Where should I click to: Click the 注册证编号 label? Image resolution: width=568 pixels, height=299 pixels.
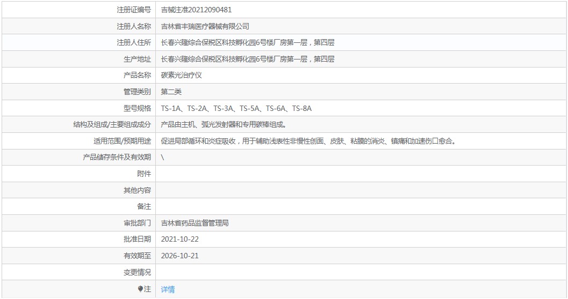point(134,10)
